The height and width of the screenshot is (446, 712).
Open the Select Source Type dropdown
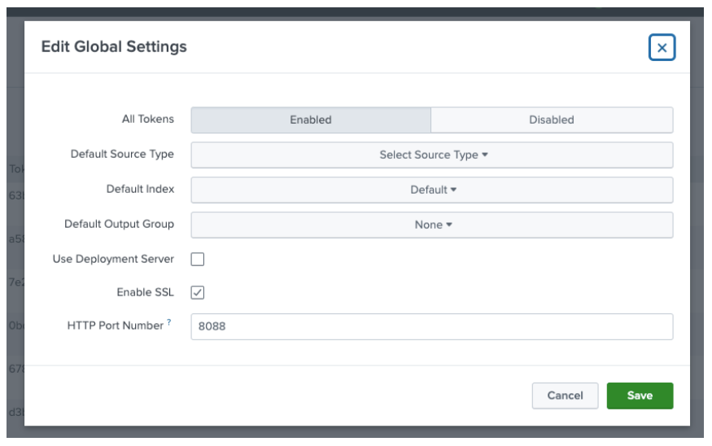pos(432,155)
